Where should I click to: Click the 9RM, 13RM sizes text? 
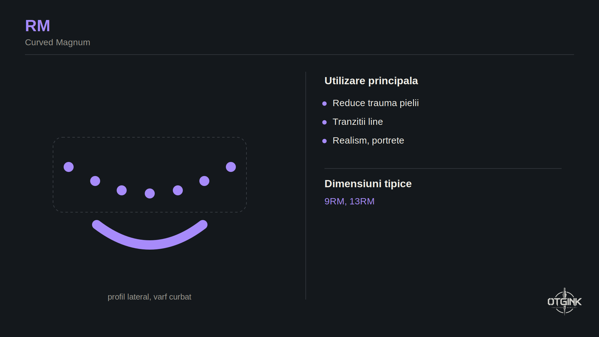349,201
